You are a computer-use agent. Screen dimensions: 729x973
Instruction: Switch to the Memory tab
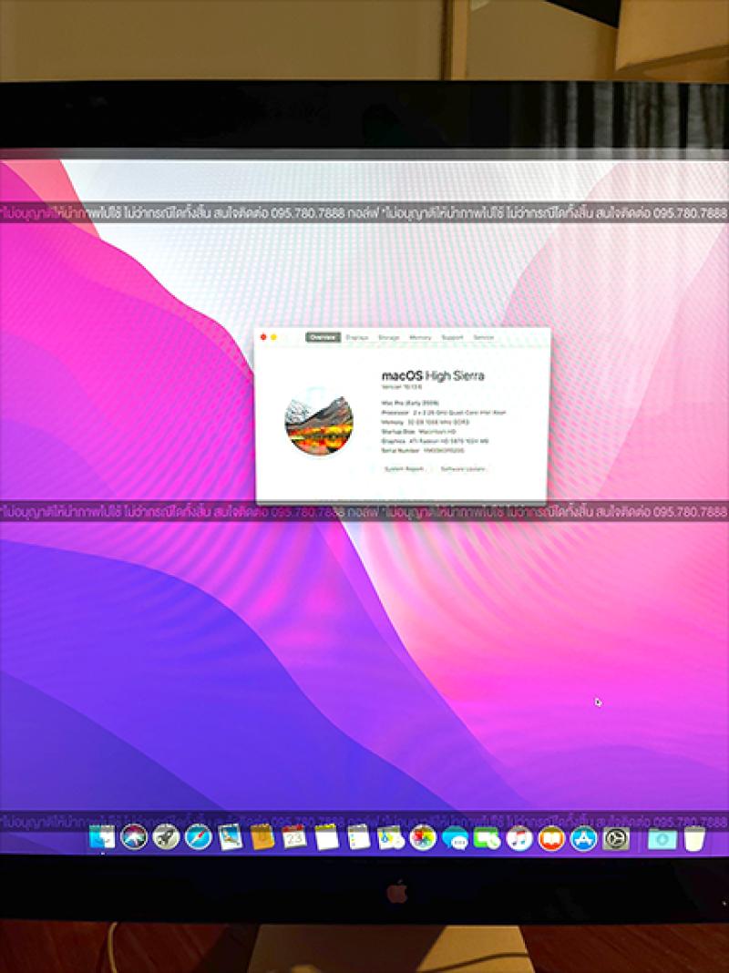[420, 338]
